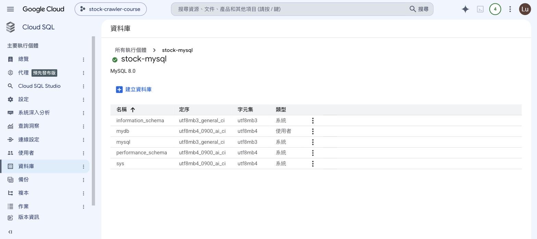Click the 搜尋 search button
537x239 pixels.
[419, 9]
